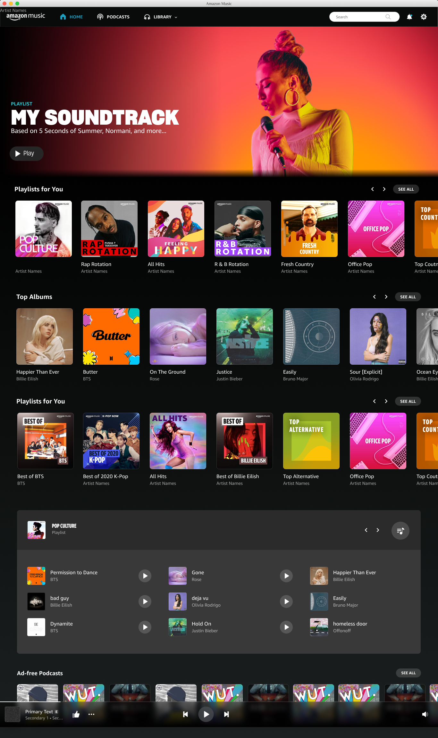Image resolution: width=438 pixels, height=738 pixels.
Task: Play Dynamite by BTS
Action: coord(145,627)
